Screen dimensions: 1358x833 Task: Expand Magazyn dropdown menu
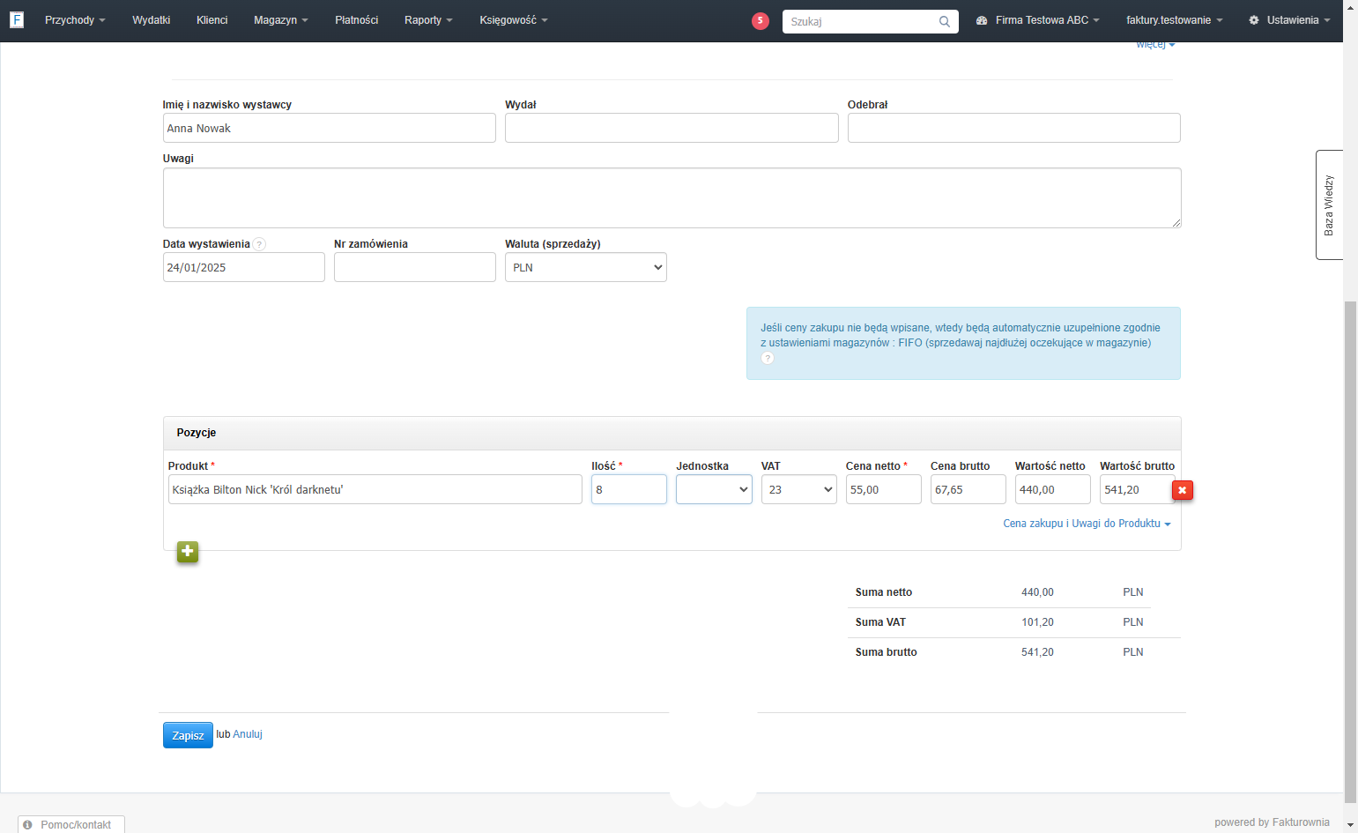(281, 20)
